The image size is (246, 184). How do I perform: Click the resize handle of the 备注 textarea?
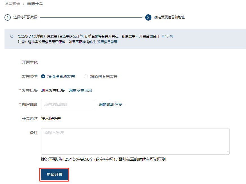pos(228,153)
